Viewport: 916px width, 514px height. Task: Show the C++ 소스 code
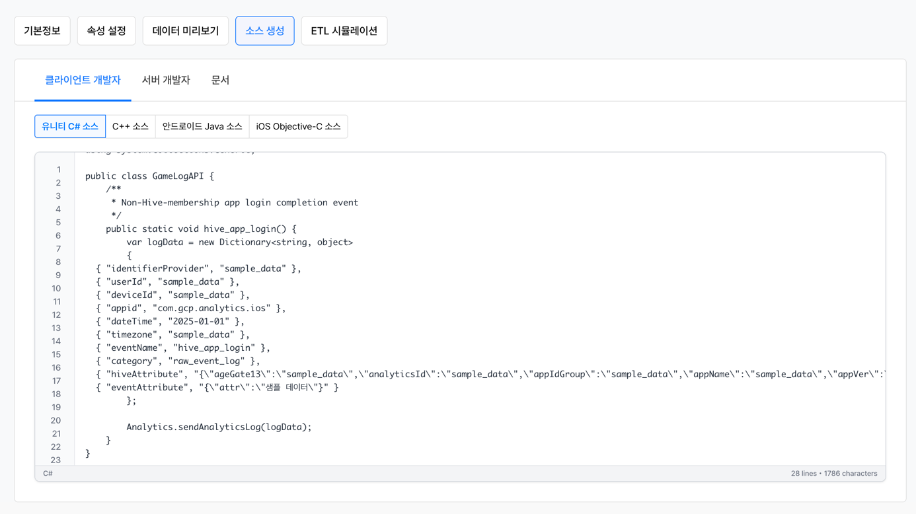(130, 126)
